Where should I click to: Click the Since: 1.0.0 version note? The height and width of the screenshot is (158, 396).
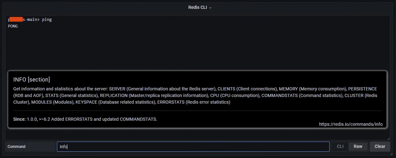pos(85,119)
